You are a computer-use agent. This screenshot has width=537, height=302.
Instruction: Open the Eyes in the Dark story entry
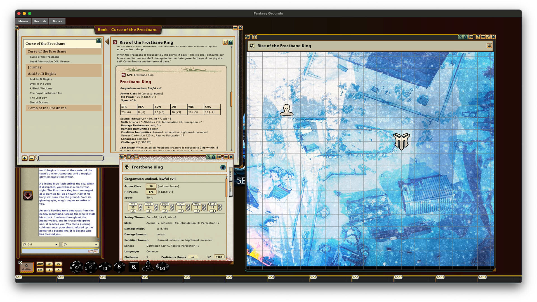[40, 84]
